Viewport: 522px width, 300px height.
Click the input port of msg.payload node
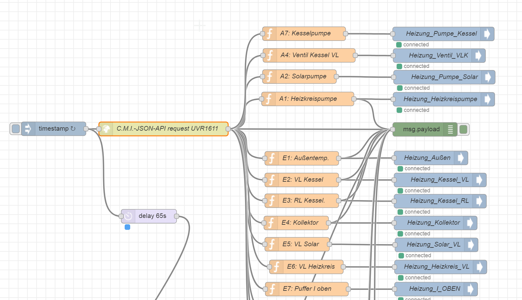pos(393,129)
